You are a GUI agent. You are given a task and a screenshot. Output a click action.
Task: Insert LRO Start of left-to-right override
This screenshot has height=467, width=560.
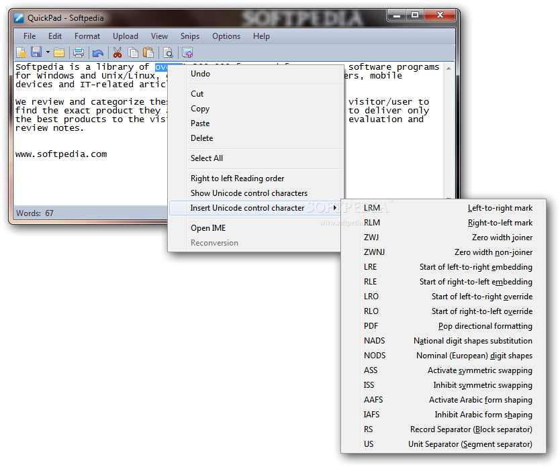443,297
